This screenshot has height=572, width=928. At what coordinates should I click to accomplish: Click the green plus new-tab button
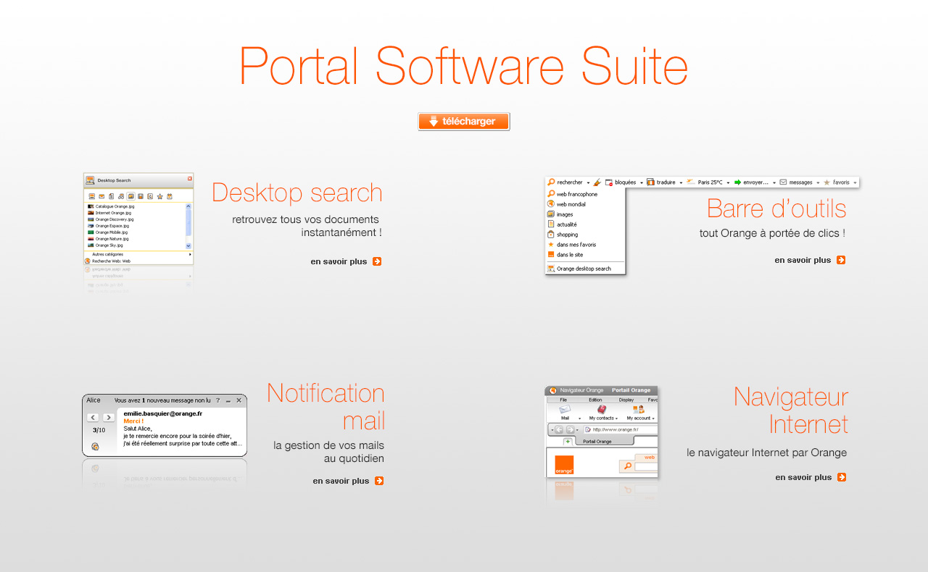point(568,442)
